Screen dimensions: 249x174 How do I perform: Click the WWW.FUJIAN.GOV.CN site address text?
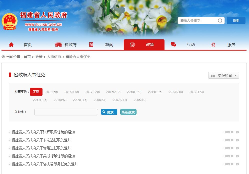click(43, 25)
